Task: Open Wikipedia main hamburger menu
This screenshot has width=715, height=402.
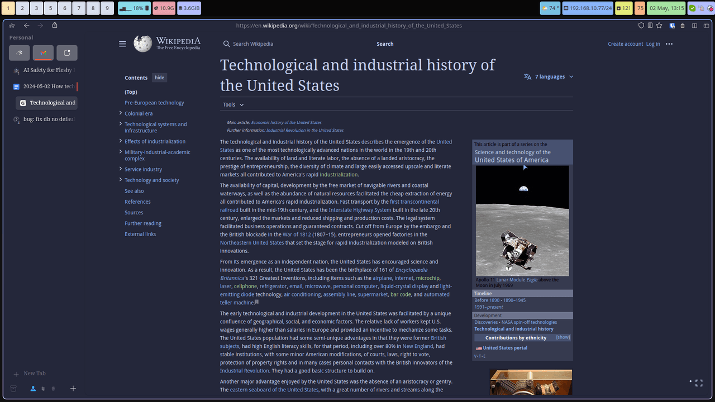Action: 122,44
